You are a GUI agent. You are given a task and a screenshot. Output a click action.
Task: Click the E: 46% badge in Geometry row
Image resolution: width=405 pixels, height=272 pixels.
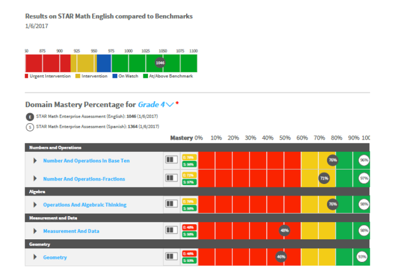[189, 254]
